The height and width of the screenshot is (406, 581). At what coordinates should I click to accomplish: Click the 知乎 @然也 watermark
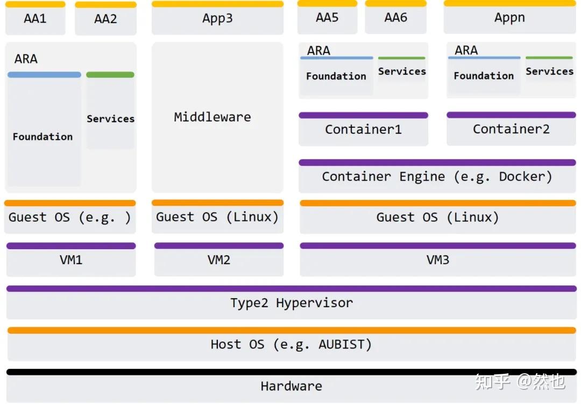point(519,382)
